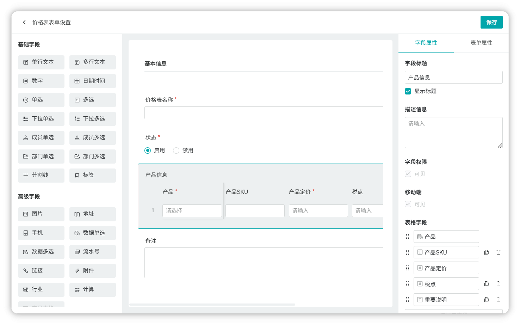The image size is (520, 325).
Task: Click the 价格表名称 input field
Action: pyautogui.click(x=264, y=113)
